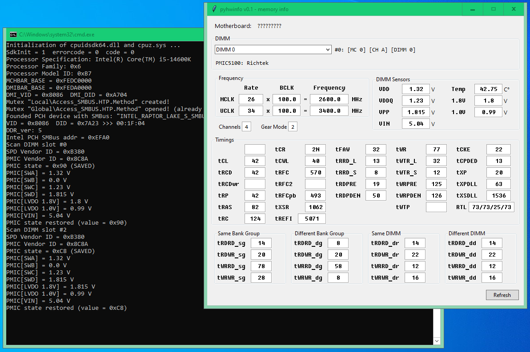The width and height of the screenshot is (530, 352).
Task: Click the empty tWTP field
Action: (x=436, y=207)
